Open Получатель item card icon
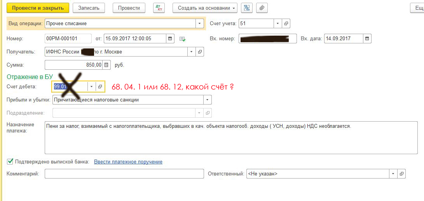This screenshot has width=424, height=201. click(200, 52)
